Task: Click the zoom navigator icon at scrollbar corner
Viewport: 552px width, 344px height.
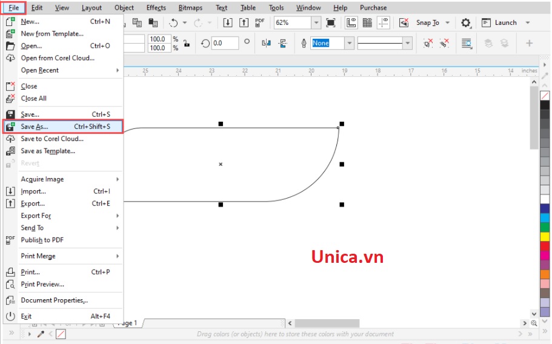Action: (534, 323)
